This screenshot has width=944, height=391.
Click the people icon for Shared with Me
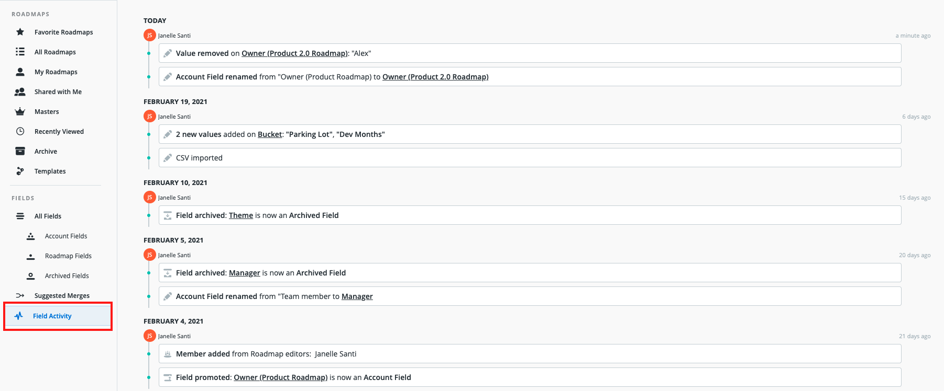tap(20, 91)
